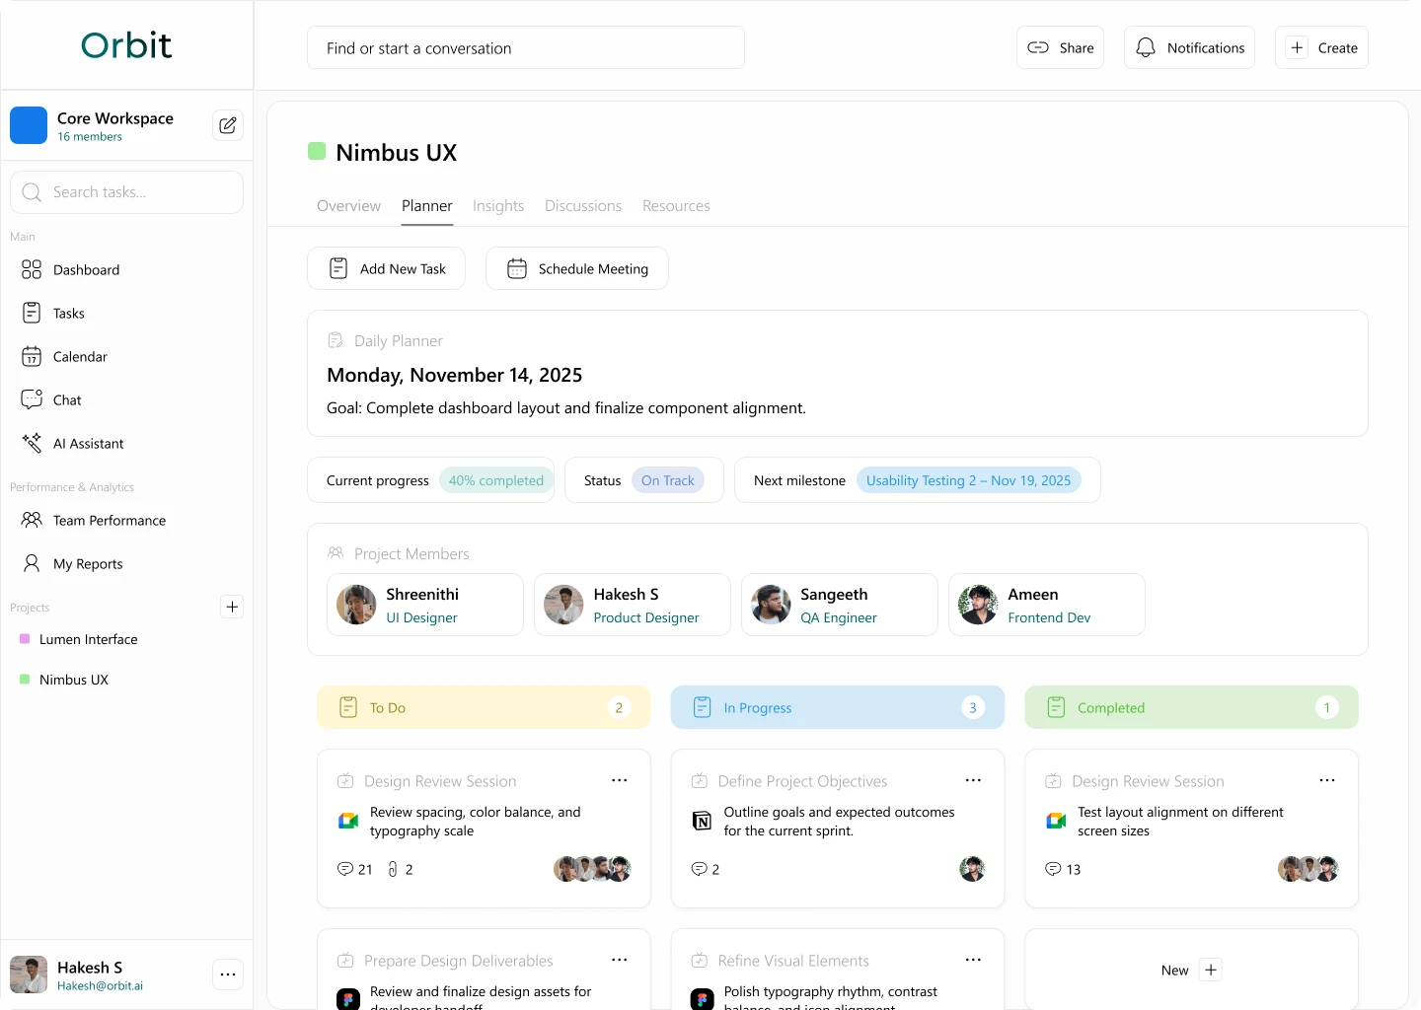This screenshot has width=1421, height=1010.
Task: Click assignee avatars on To Do review card
Action: click(592, 869)
